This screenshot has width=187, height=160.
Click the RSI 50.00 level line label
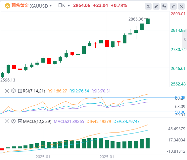180,112
